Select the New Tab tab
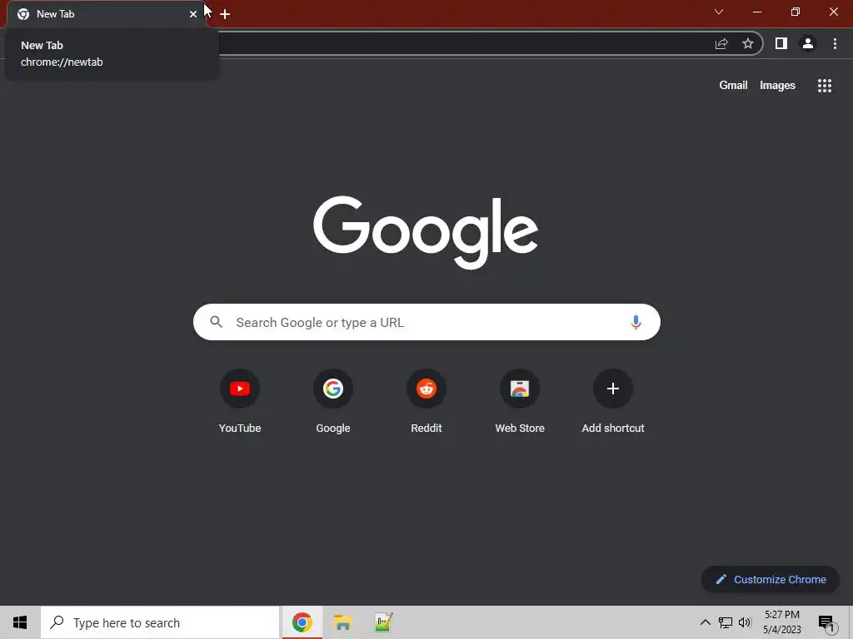 click(107, 14)
